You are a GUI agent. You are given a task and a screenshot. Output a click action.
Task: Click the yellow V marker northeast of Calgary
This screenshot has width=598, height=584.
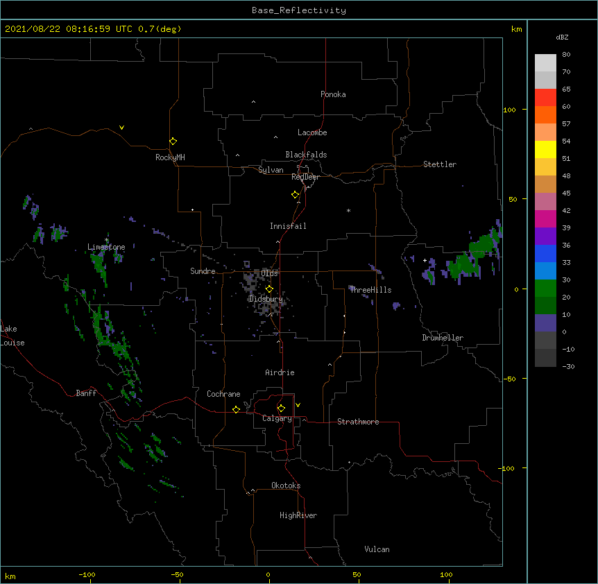click(x=298, y=405)
